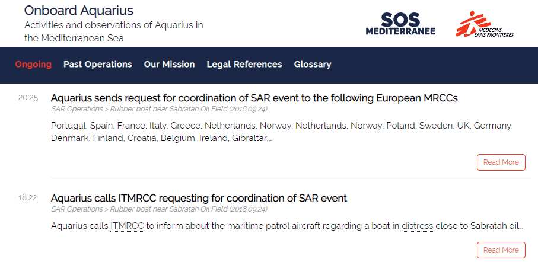Click the site subtitle about Mediterranean Sea
The height and width of the screenshot is (262, 538).
(113, 32)
